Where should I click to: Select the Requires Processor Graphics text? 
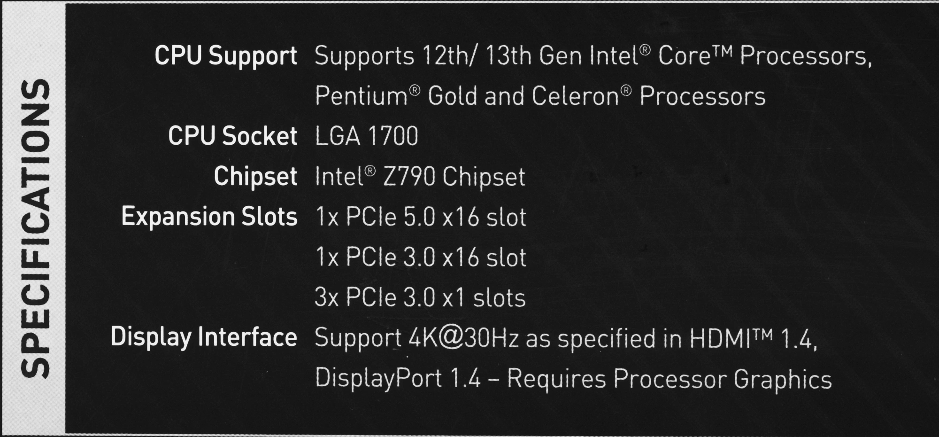(x=669, y=379)
